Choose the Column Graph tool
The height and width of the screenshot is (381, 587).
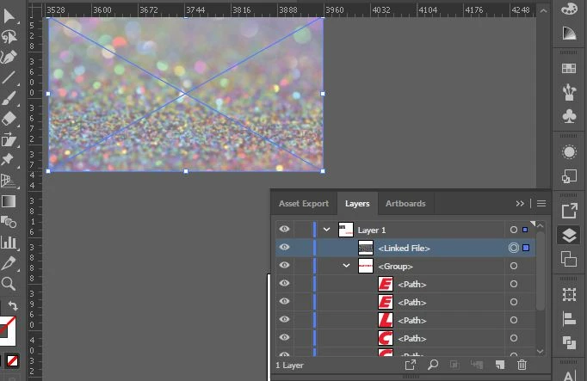(x=9, y=243)
